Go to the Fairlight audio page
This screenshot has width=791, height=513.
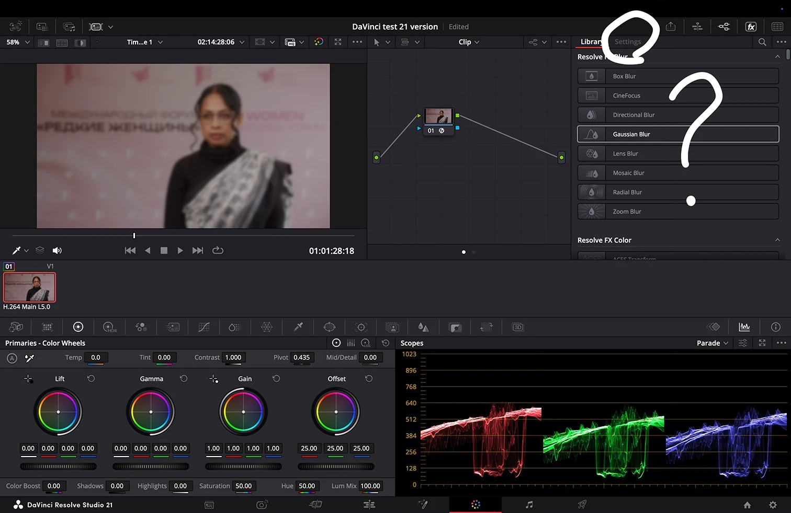529,505
